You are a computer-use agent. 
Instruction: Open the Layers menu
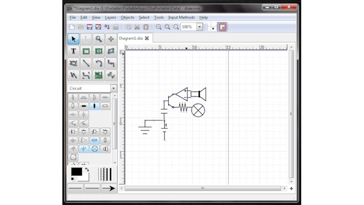tap(110, 17)
